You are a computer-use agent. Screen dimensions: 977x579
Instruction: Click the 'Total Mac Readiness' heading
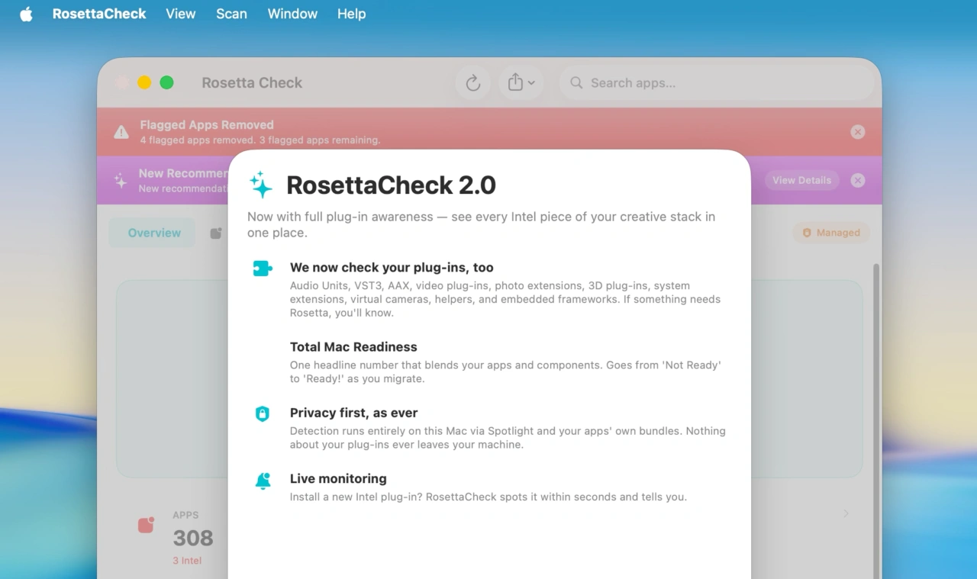point(353,347)
